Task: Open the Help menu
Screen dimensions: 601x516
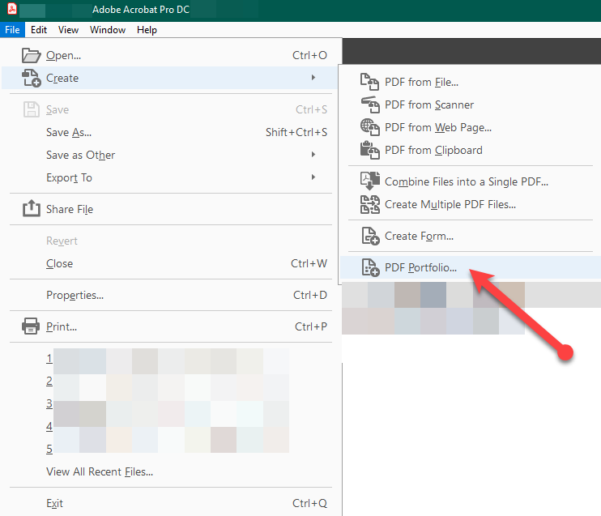Action: click(x=147, y=30)
